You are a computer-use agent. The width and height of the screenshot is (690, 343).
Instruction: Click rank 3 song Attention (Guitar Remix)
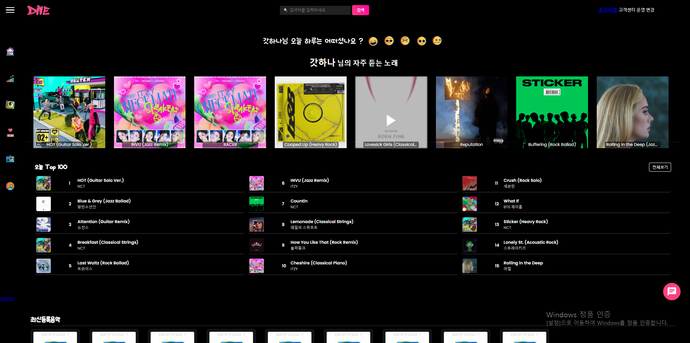[x=103, y=222]
